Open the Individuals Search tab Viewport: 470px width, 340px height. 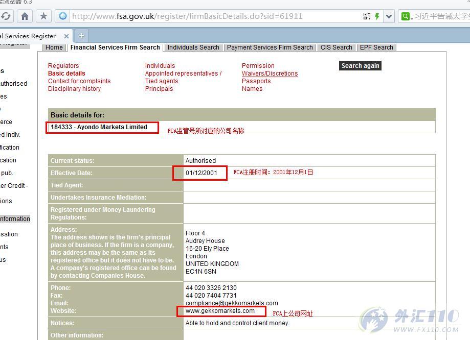[x=193, y=47]
